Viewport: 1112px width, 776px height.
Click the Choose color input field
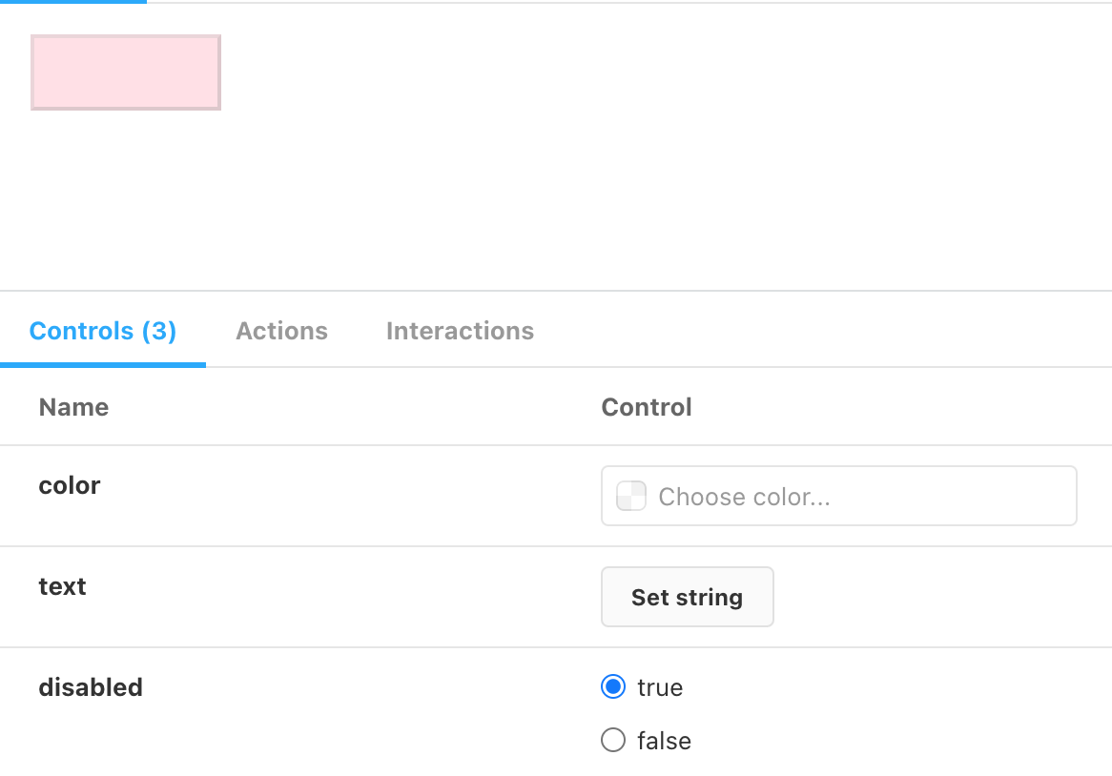click(x=838, y=496)
